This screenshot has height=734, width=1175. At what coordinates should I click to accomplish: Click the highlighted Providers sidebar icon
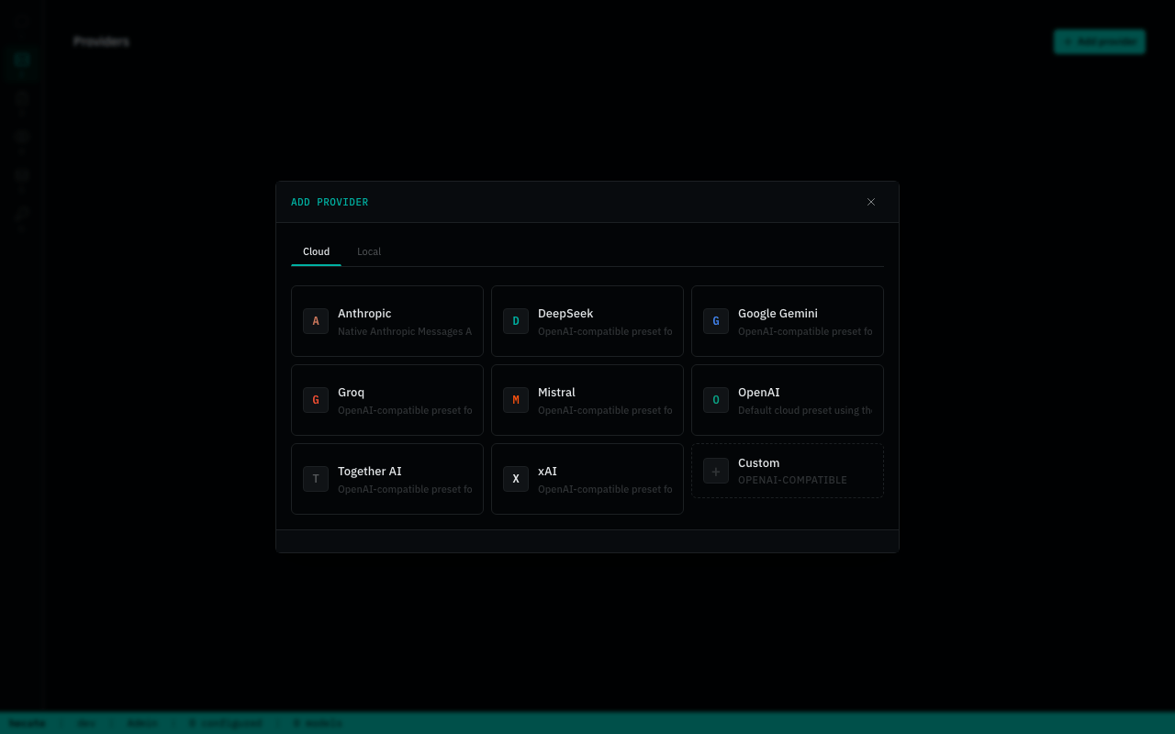point(22,61)
